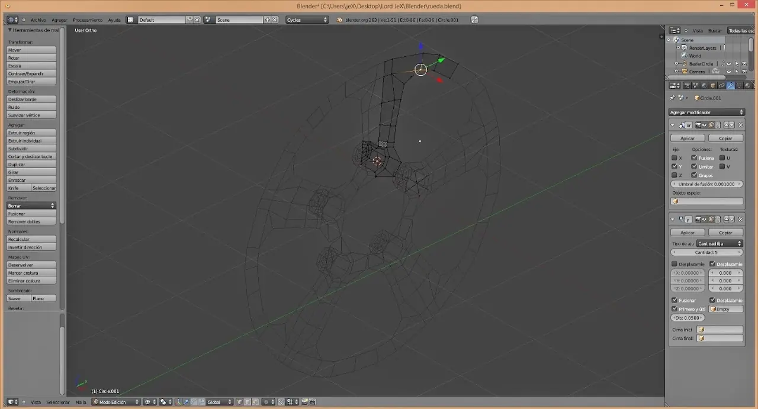Open the Todas las escenas outliner dropdown
758x409 pixels.
coord(741,30)
